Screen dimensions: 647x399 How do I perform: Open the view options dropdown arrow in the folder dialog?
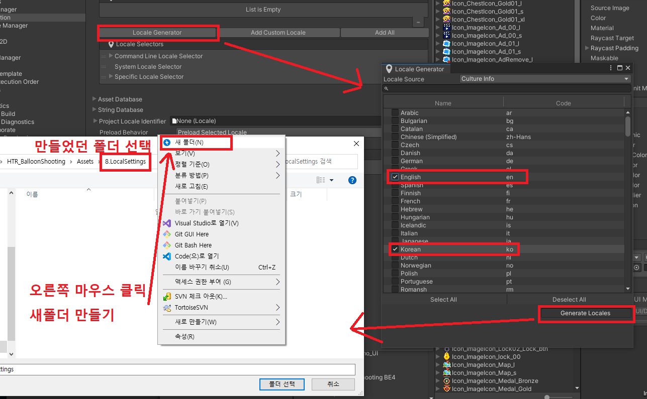pos(331,180)
